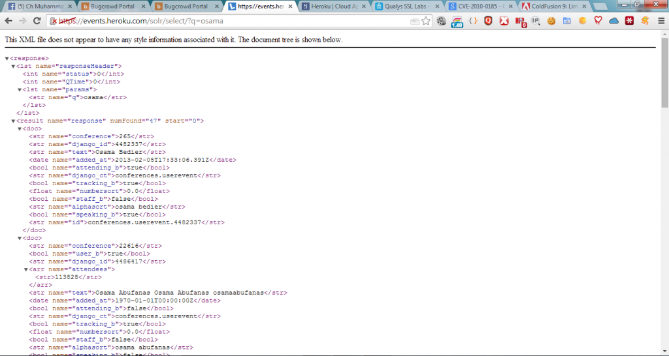Collapse the params lst node
Screen dimensions: 669x356
[x=20, y=90]
